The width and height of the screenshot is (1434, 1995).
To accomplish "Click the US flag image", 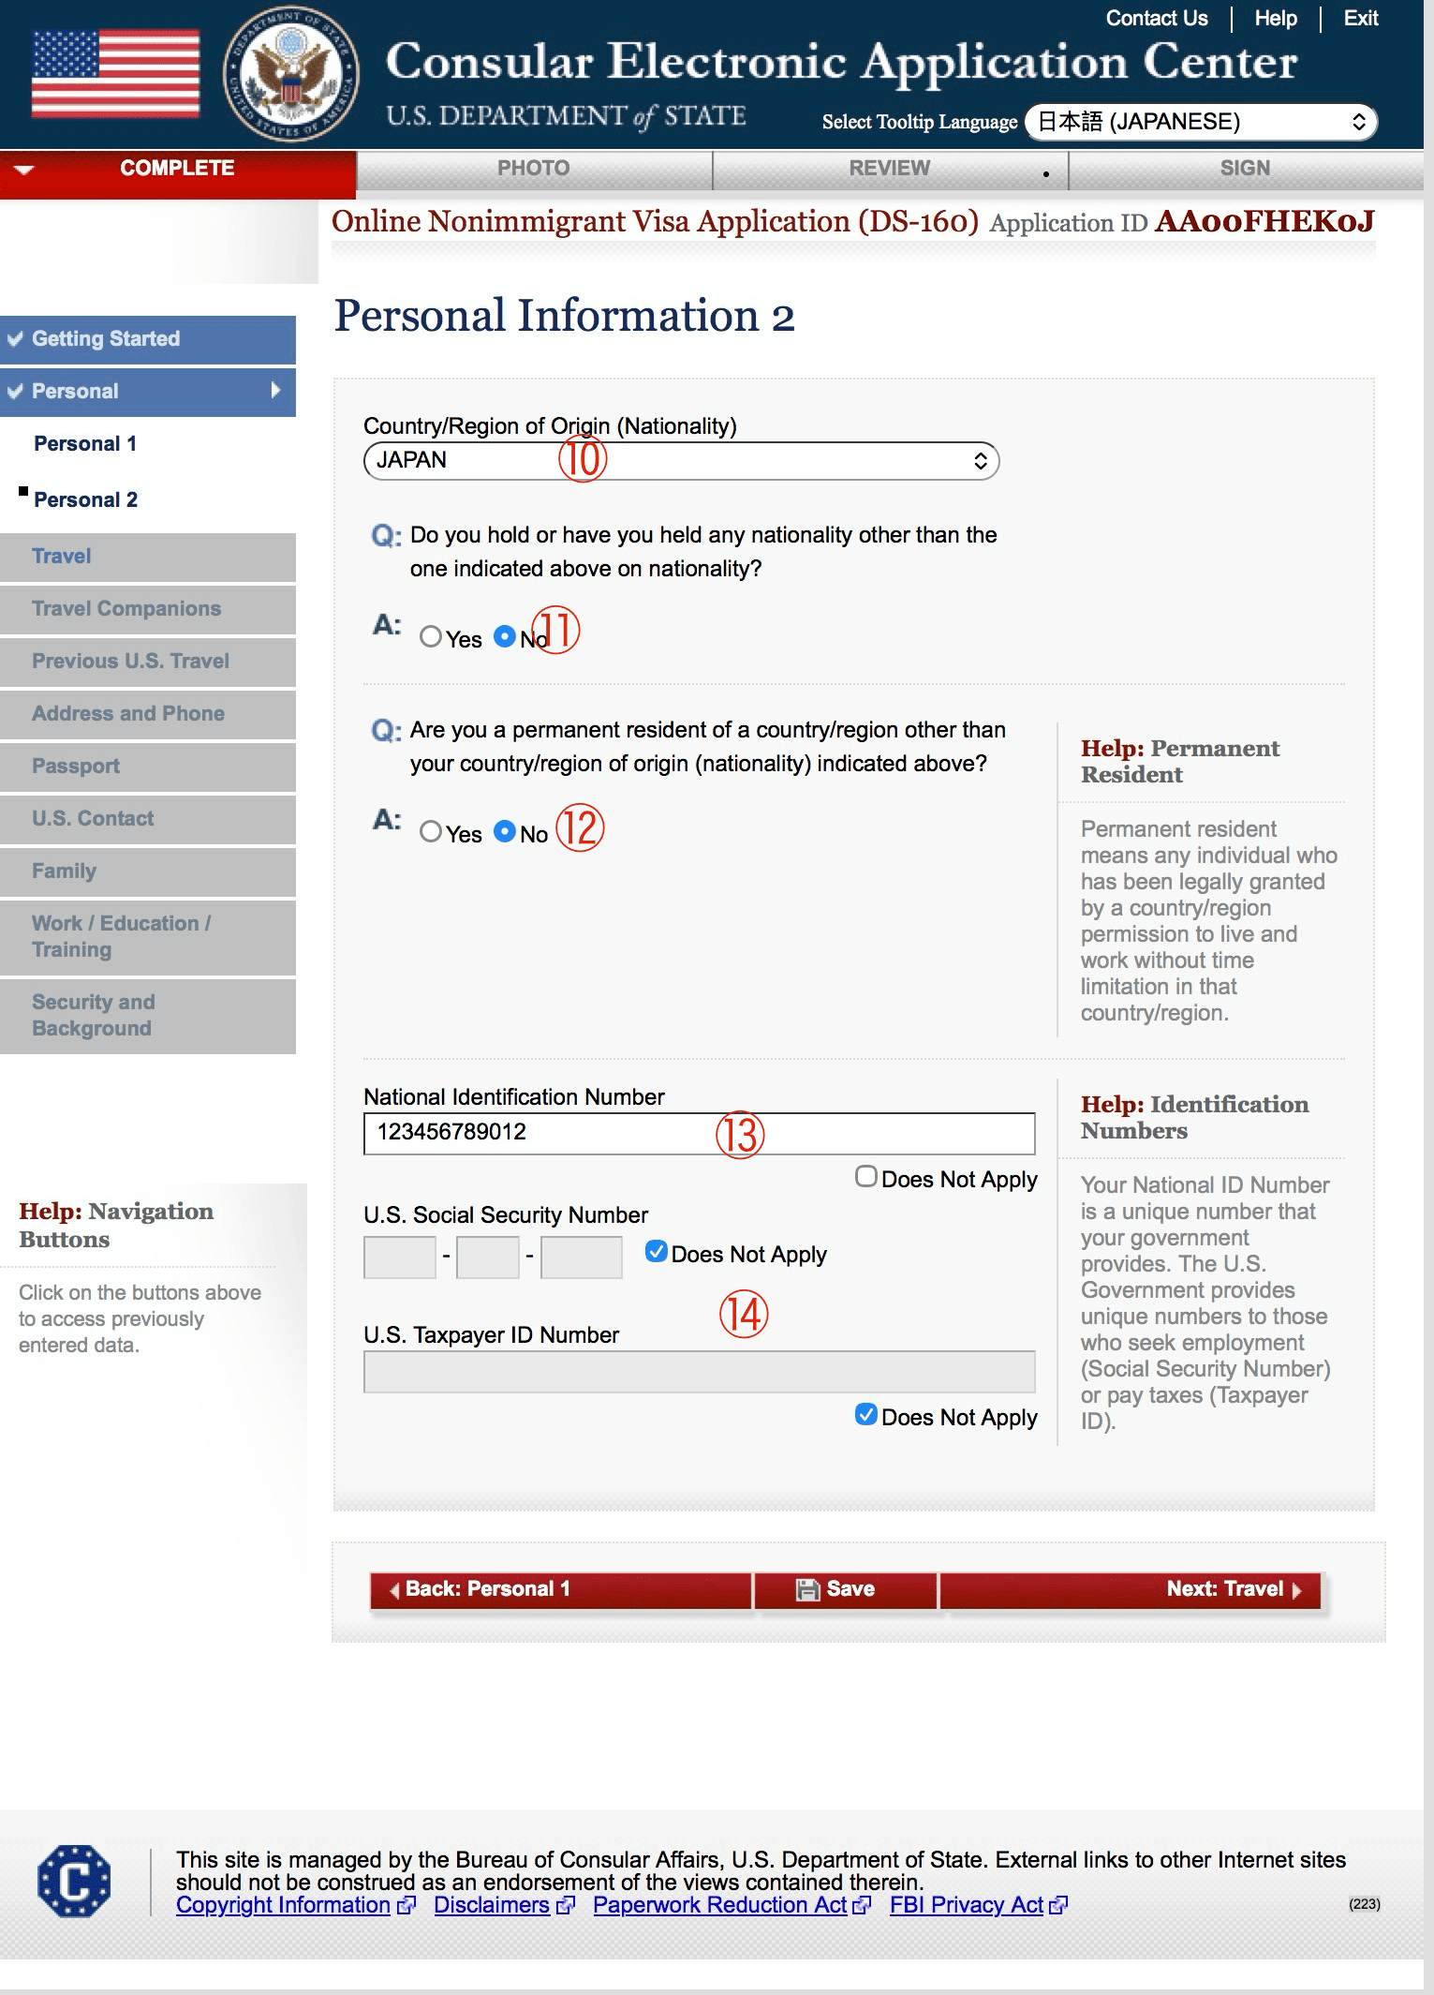I will tap(116, 73).
